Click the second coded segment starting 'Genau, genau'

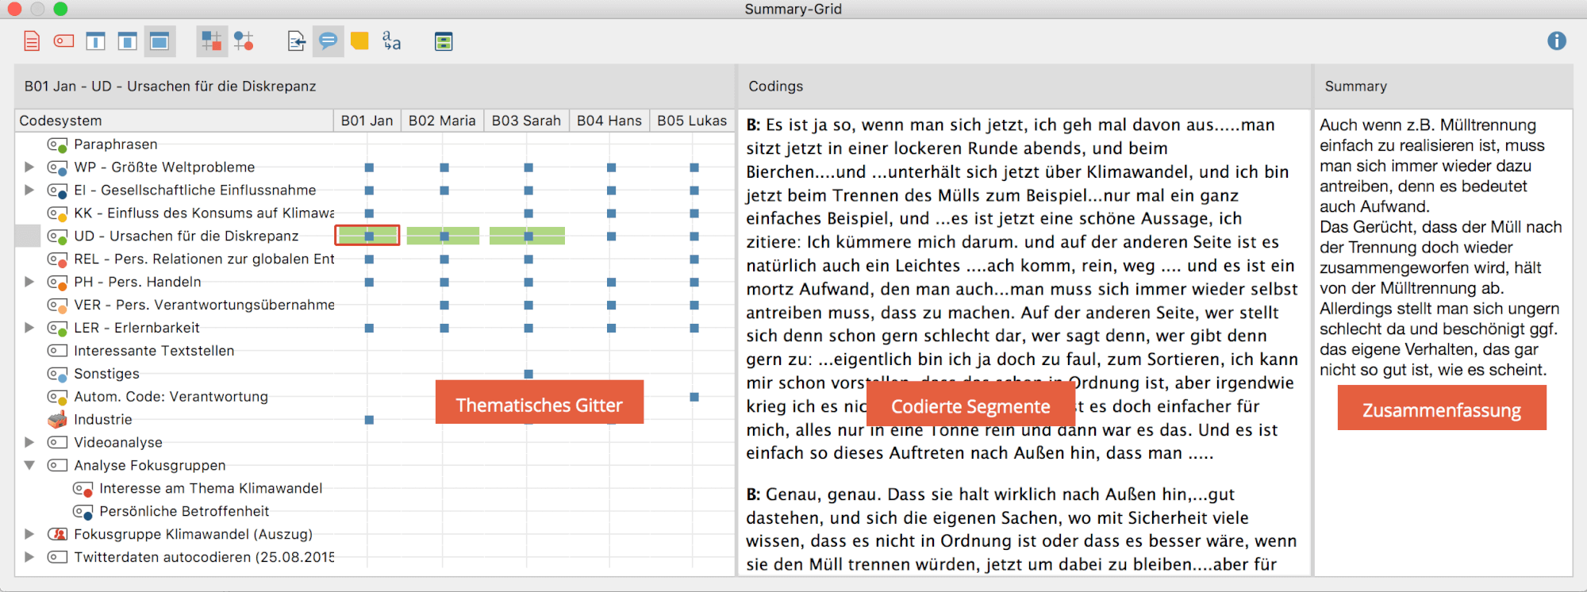coord(1021,529)
